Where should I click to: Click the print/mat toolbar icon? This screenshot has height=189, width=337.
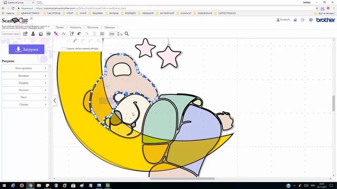[x=48, y=34]
